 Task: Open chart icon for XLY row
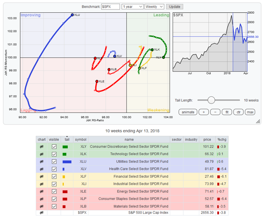coord(42,147)
